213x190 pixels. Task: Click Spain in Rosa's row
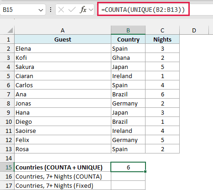[128, 149]
